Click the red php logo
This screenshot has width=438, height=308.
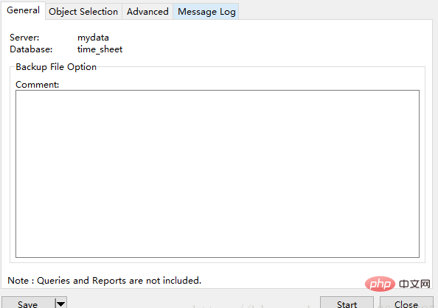[380, 284]
